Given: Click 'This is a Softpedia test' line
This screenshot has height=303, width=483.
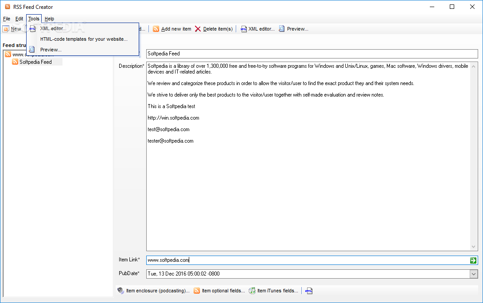Looking at the screenshot, I should click(171, 106).
